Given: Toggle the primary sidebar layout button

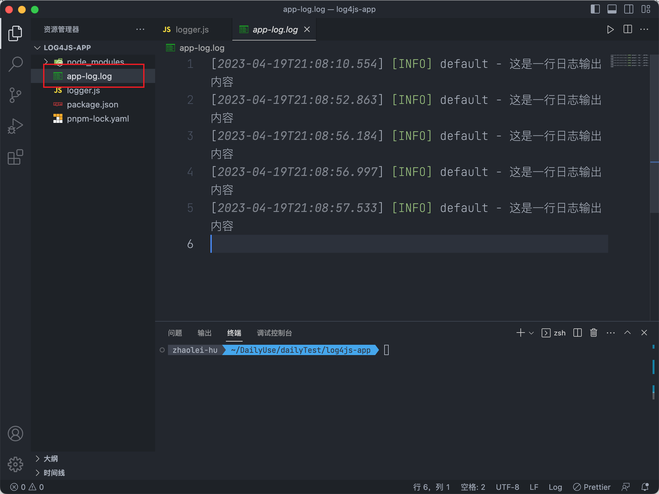Looking at the screenshot, I should (x=595, y=9).
